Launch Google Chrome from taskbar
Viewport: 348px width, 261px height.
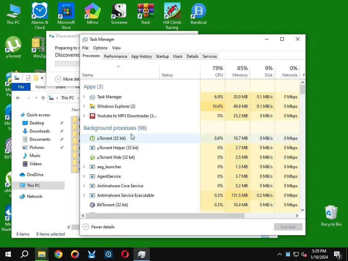tap(58, 254)
